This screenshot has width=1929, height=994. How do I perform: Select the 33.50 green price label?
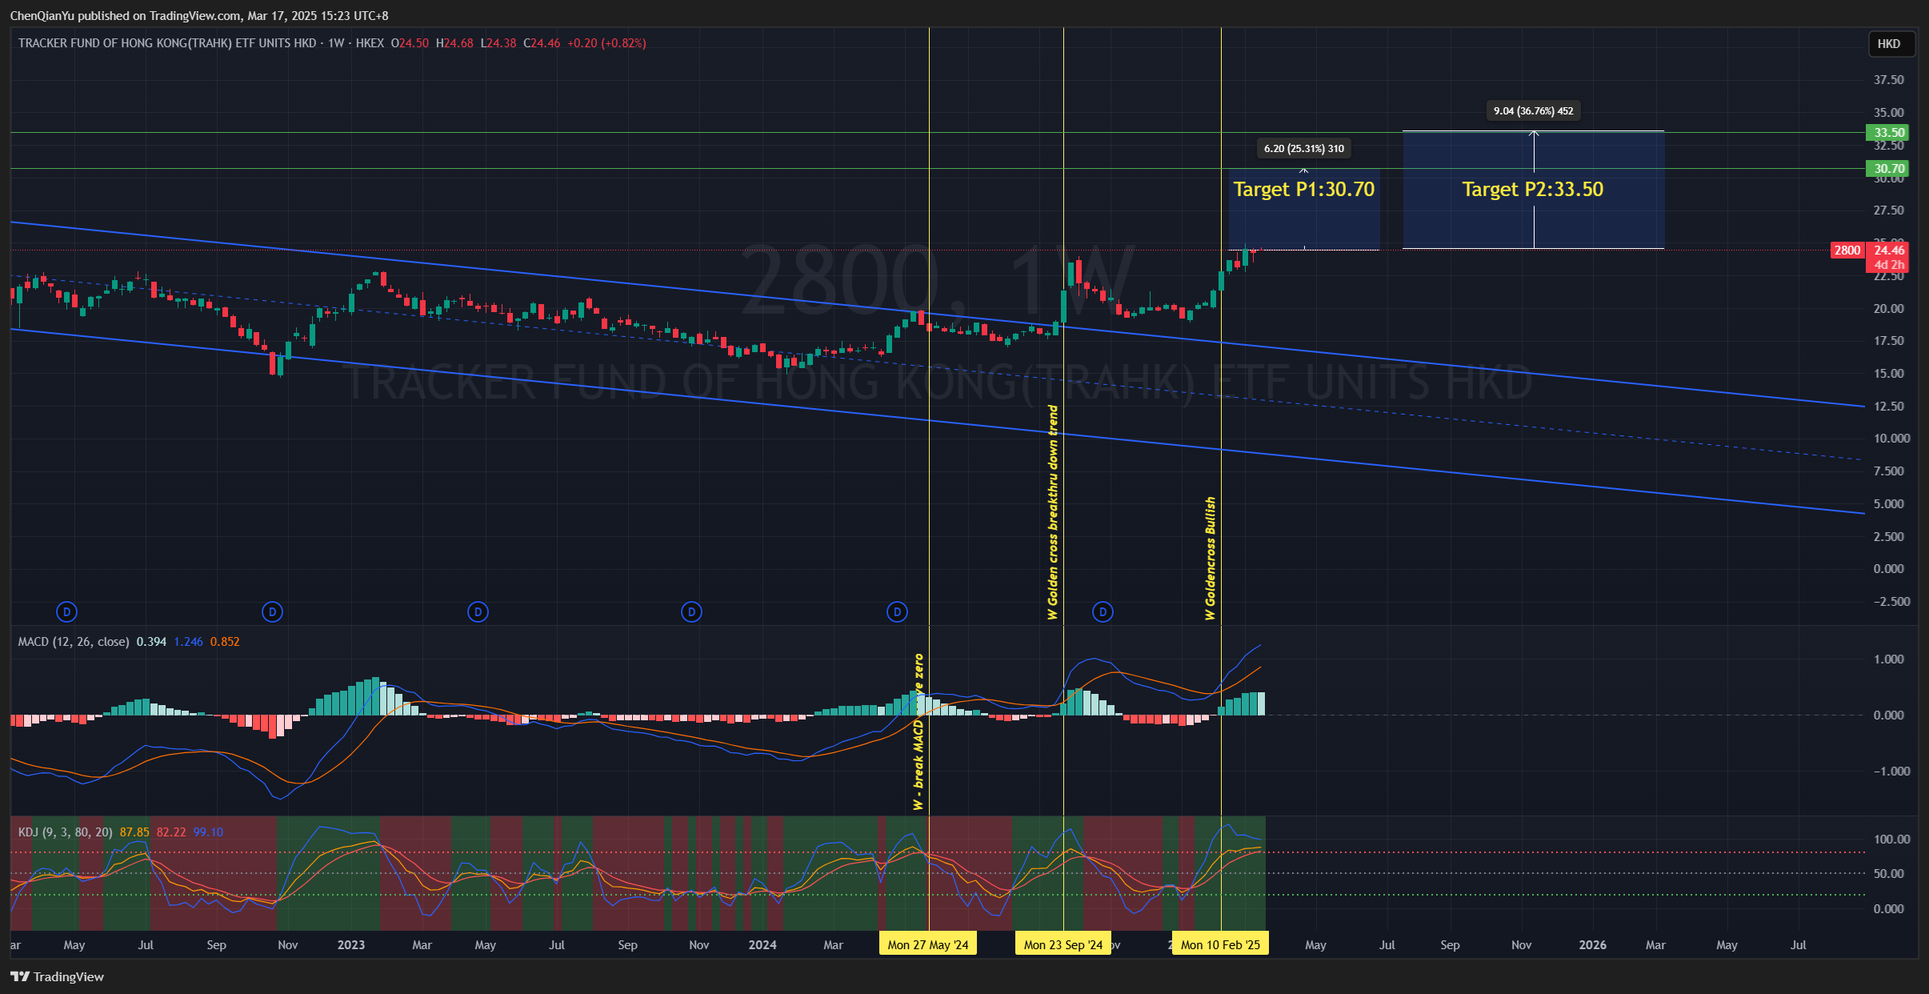click(x=1889, y=133)
